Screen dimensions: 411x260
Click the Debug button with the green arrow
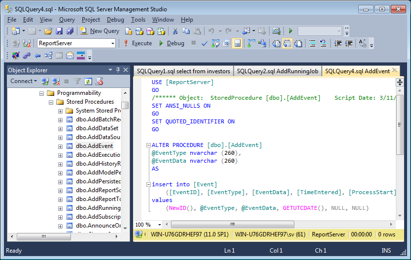click(x=171, y=43)
